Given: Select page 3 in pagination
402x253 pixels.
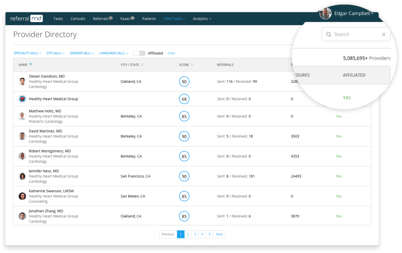Looking at the screenshot, I should pyautogui.click(x=195, y=234).
